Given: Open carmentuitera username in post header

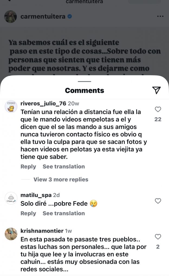Looking at the screenshot, I should coord(43,17).
